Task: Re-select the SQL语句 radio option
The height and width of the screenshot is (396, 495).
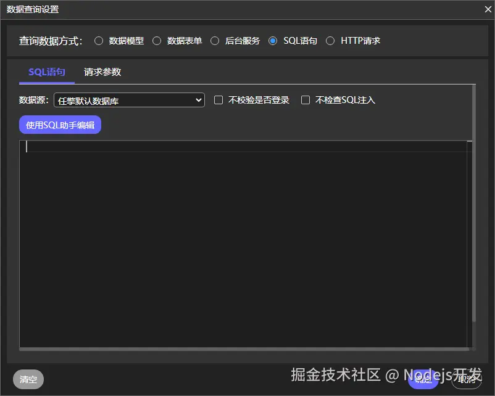Action: (273, 40)
